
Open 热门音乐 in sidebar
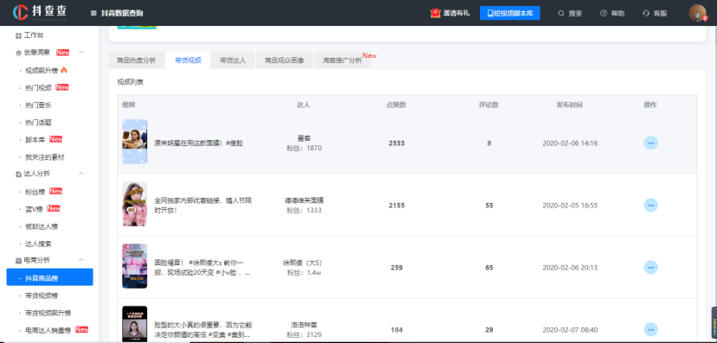pyautogui.click(x=38, y=105)
